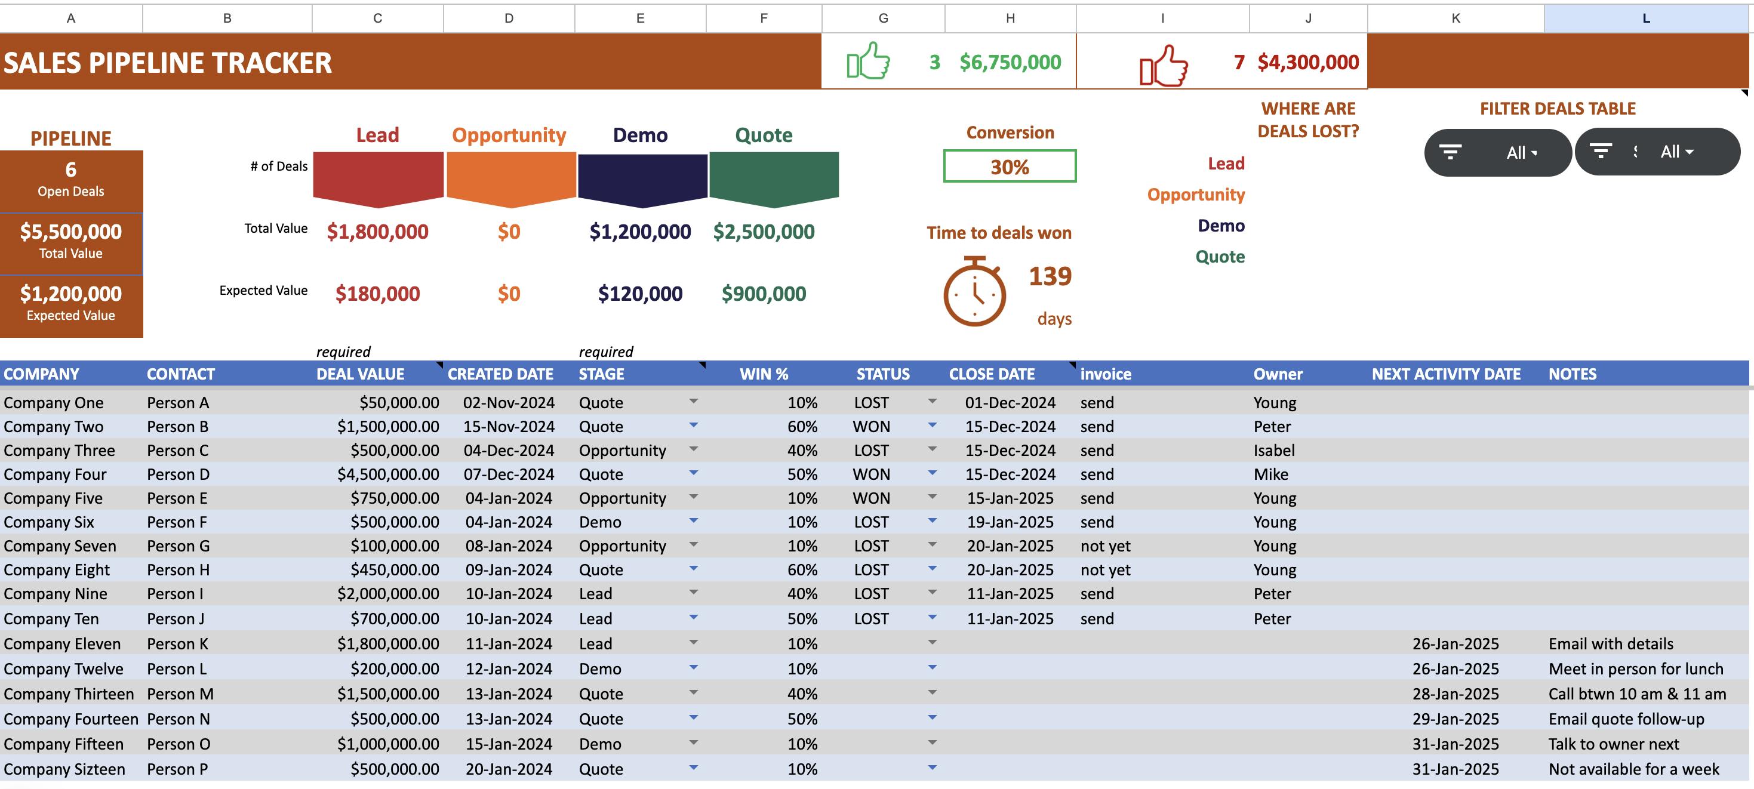Screen dimensions: 1754x789
Task: Click the green thumbs-up won deals icon
Action: pyautogui.click(x=868, y=61)
